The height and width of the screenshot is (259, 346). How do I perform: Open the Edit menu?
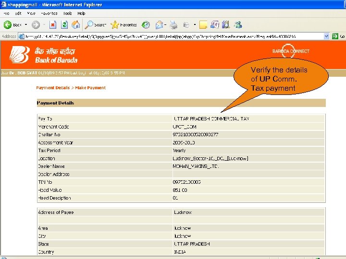pyautogui.click(x=18, y=13)
